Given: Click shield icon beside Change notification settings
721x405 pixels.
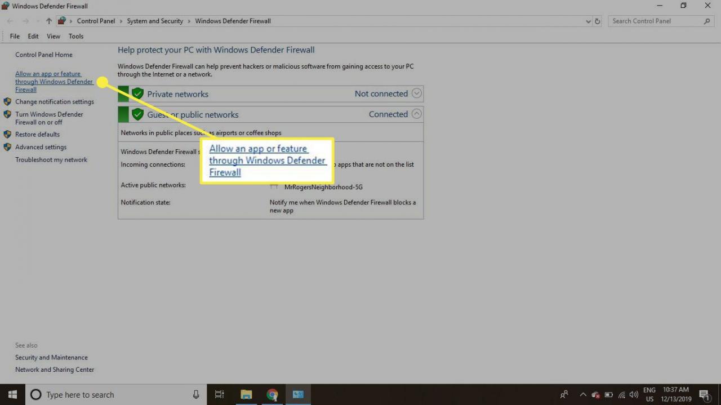Looking at the screenshot, I should [7, 102].
